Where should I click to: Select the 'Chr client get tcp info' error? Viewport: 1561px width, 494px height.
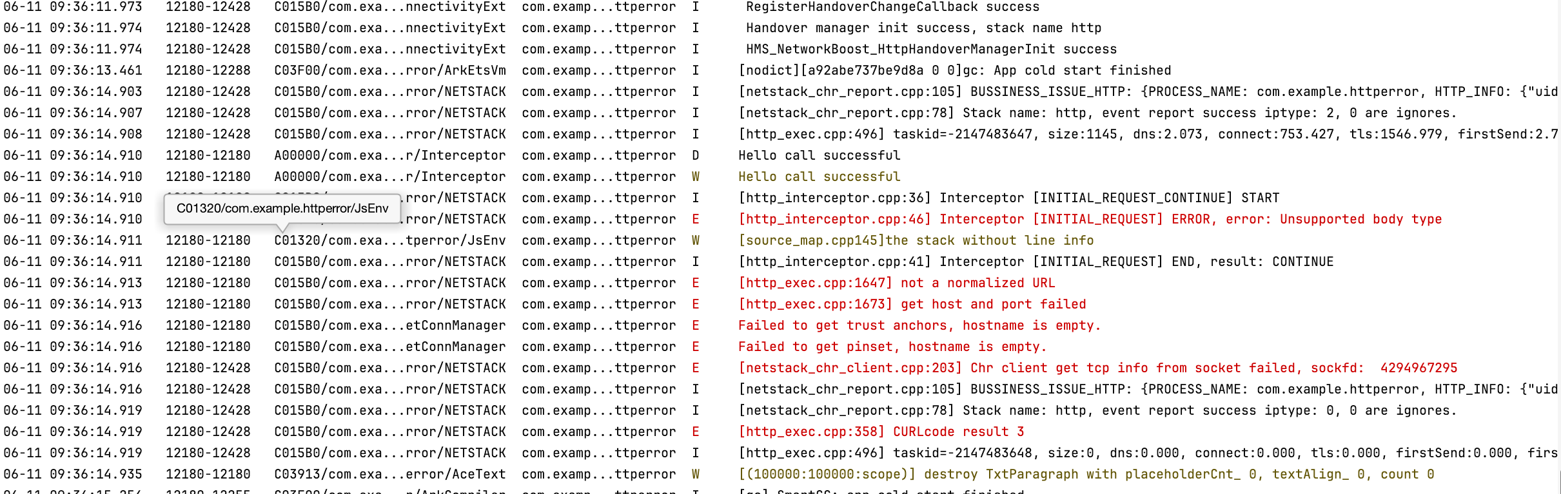[1097, 368]
